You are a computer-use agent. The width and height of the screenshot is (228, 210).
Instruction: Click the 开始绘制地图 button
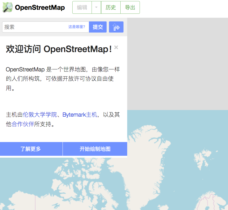click(95, 149)
